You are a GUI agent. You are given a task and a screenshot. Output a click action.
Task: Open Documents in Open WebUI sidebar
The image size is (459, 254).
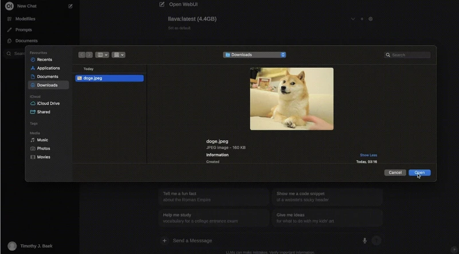(x=26, y=41)
